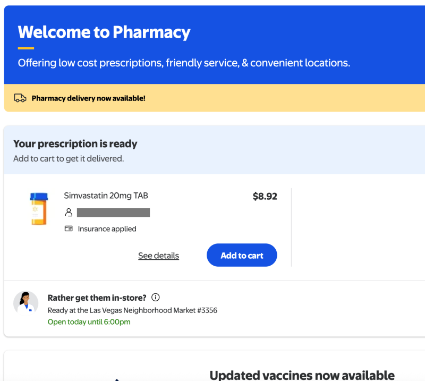Image resolution: width=425 pixels, height=381 pixels.
Task: Click the redacted patient name bar
Action: (x=113, y=213)
